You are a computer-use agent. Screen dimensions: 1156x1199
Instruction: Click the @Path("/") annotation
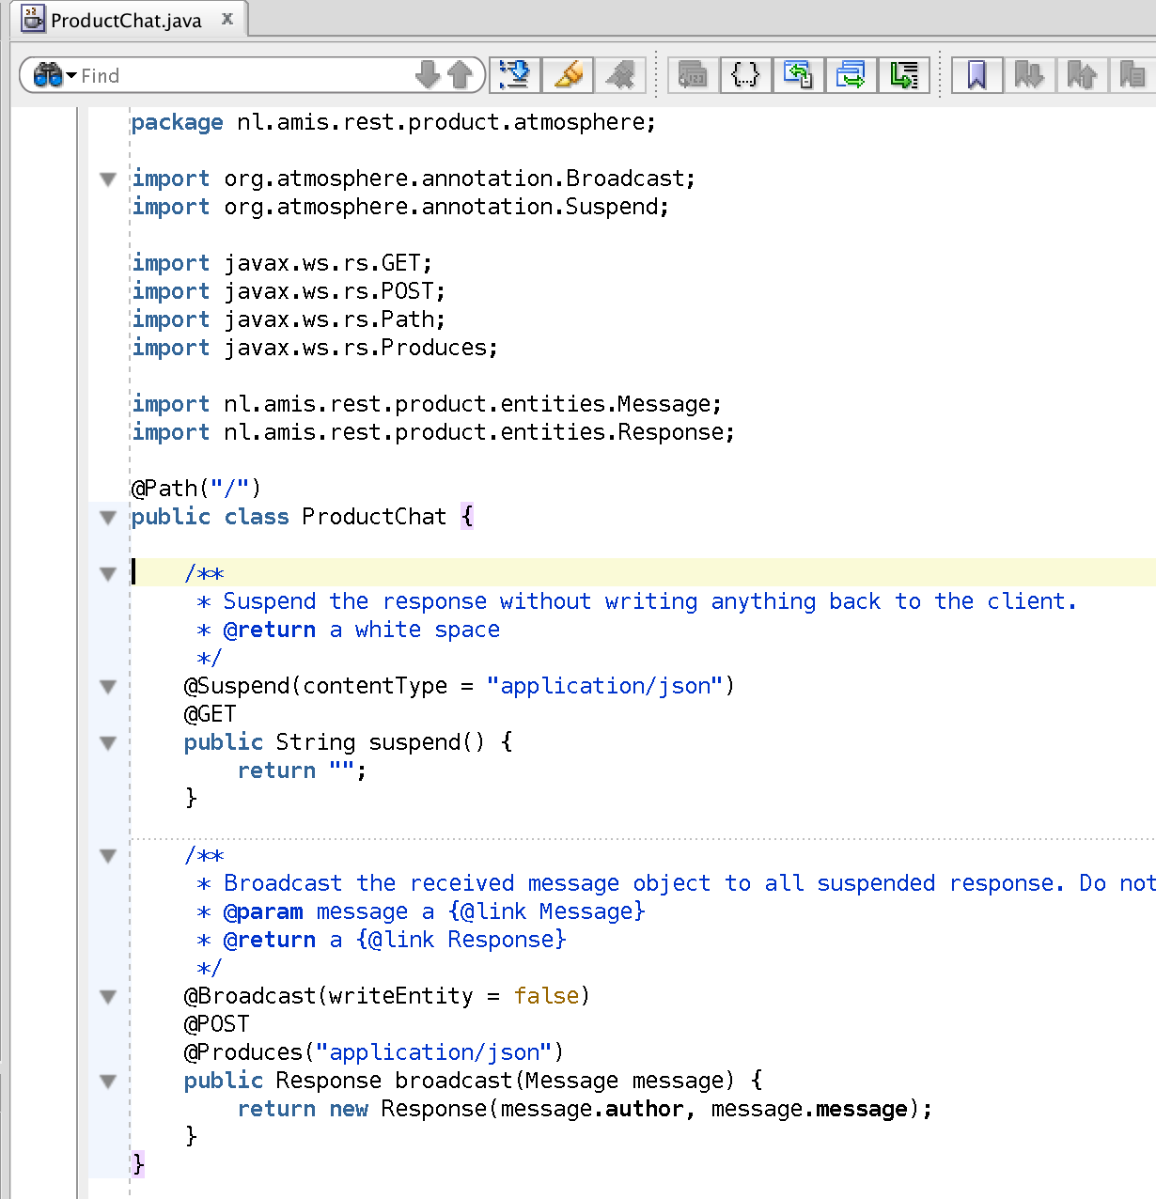coord(196,489)
